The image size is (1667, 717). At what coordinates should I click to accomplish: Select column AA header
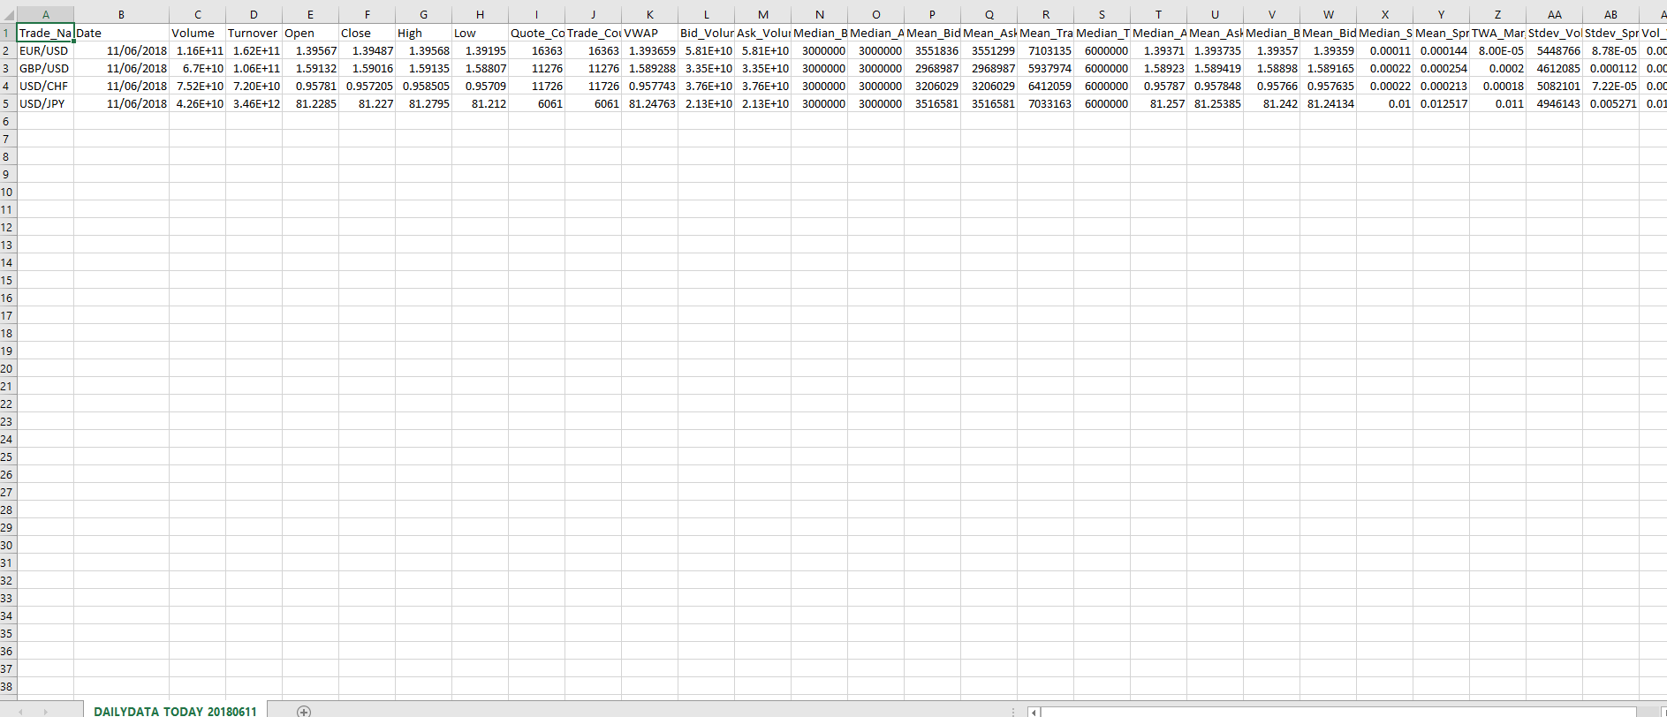(1554, 15)
